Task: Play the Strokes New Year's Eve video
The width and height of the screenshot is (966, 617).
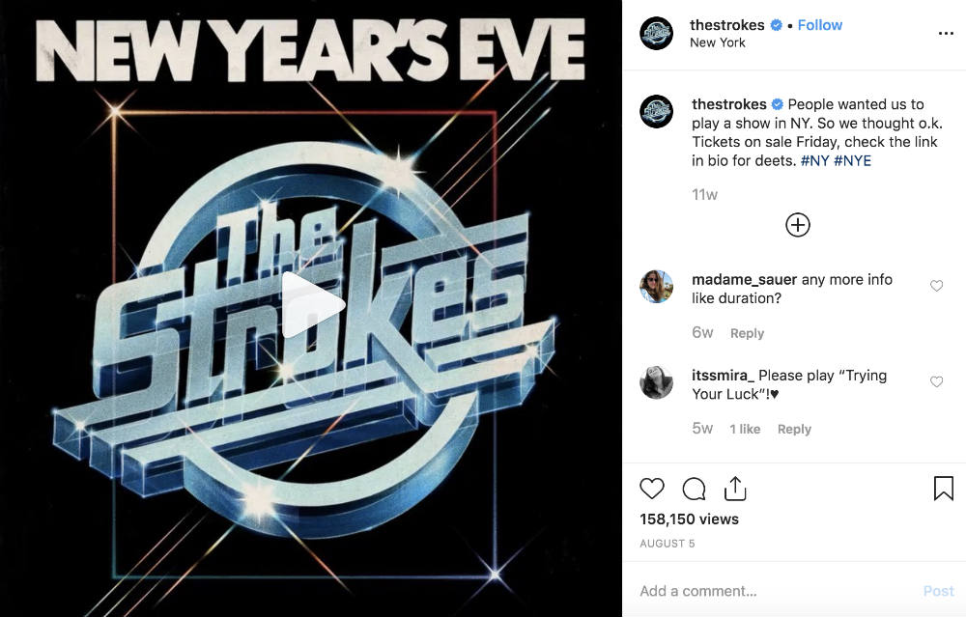Action: click(312, 305)
